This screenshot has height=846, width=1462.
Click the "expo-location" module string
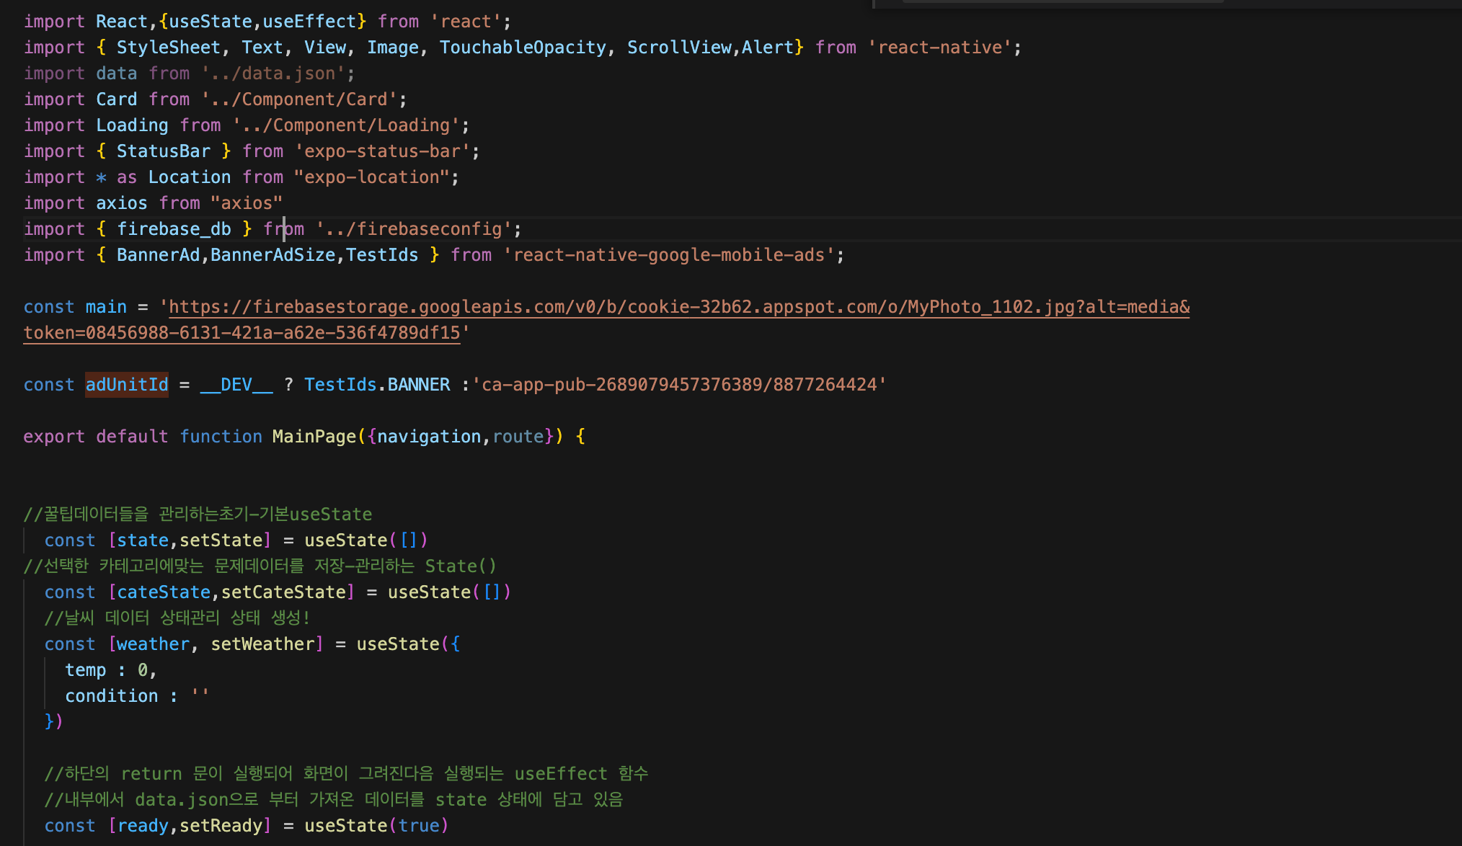(372, 177)
